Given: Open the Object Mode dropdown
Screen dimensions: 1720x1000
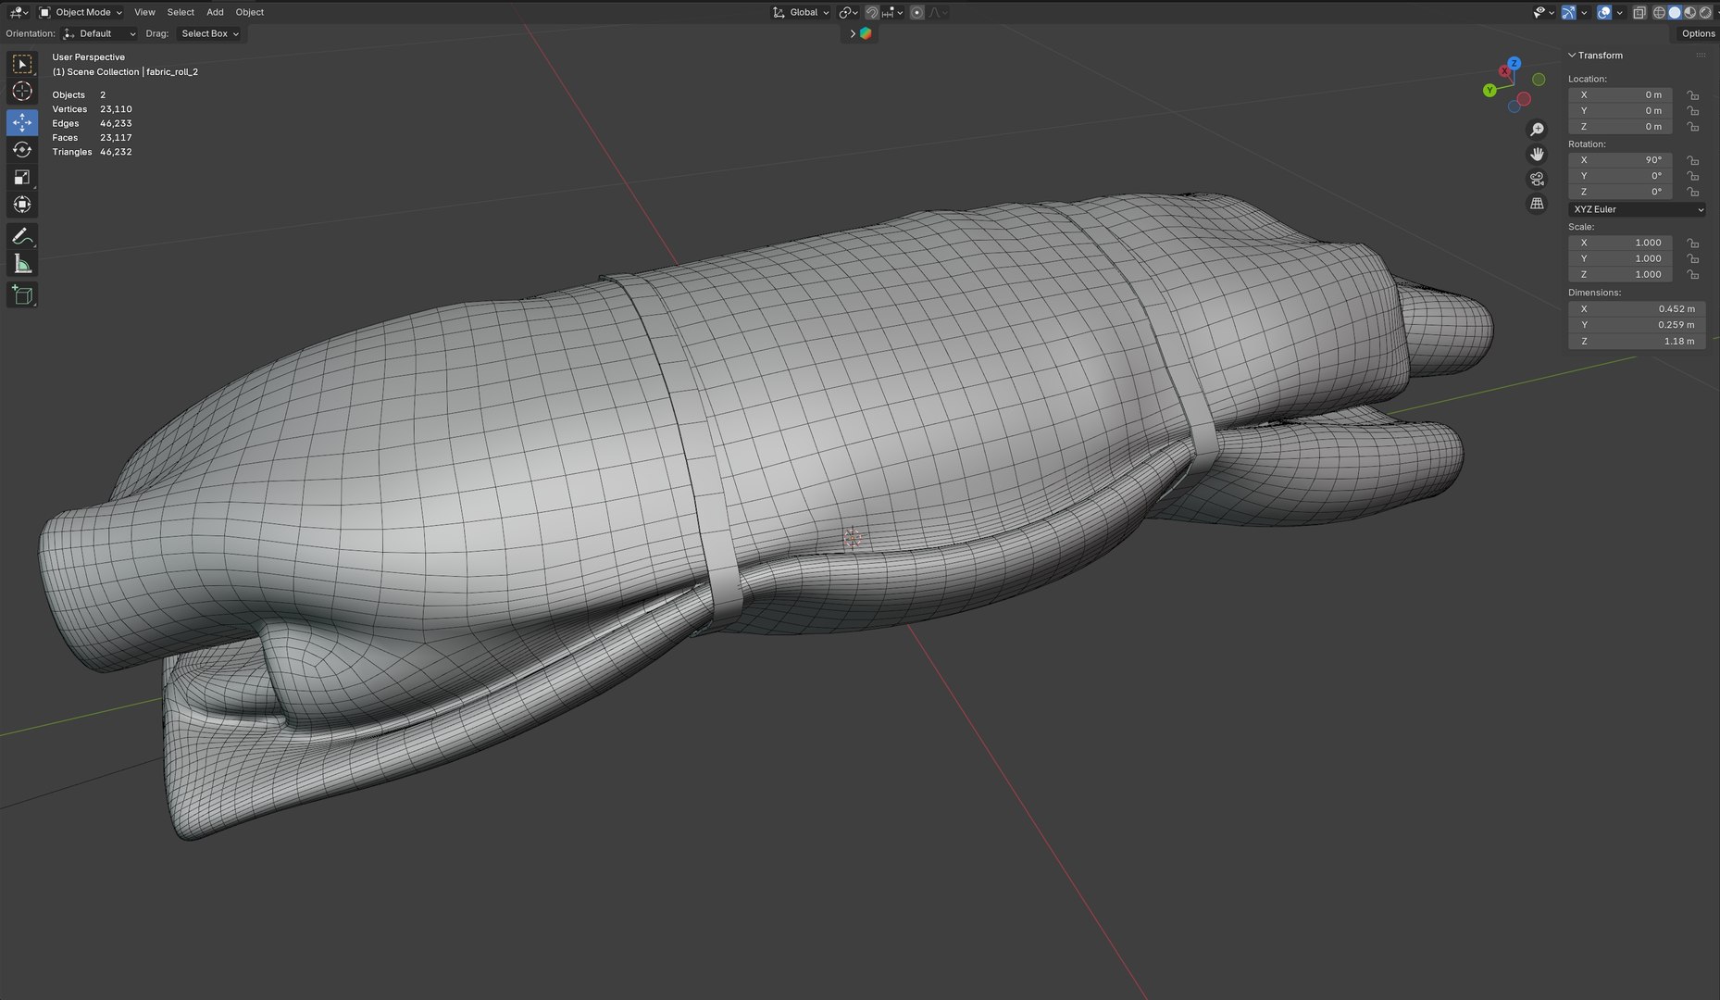Looking at the screenshot, I should point(81,12).
